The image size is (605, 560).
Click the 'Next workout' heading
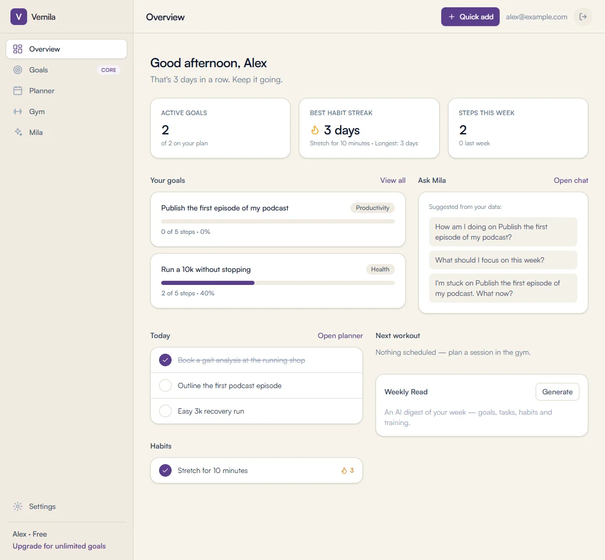398,335
